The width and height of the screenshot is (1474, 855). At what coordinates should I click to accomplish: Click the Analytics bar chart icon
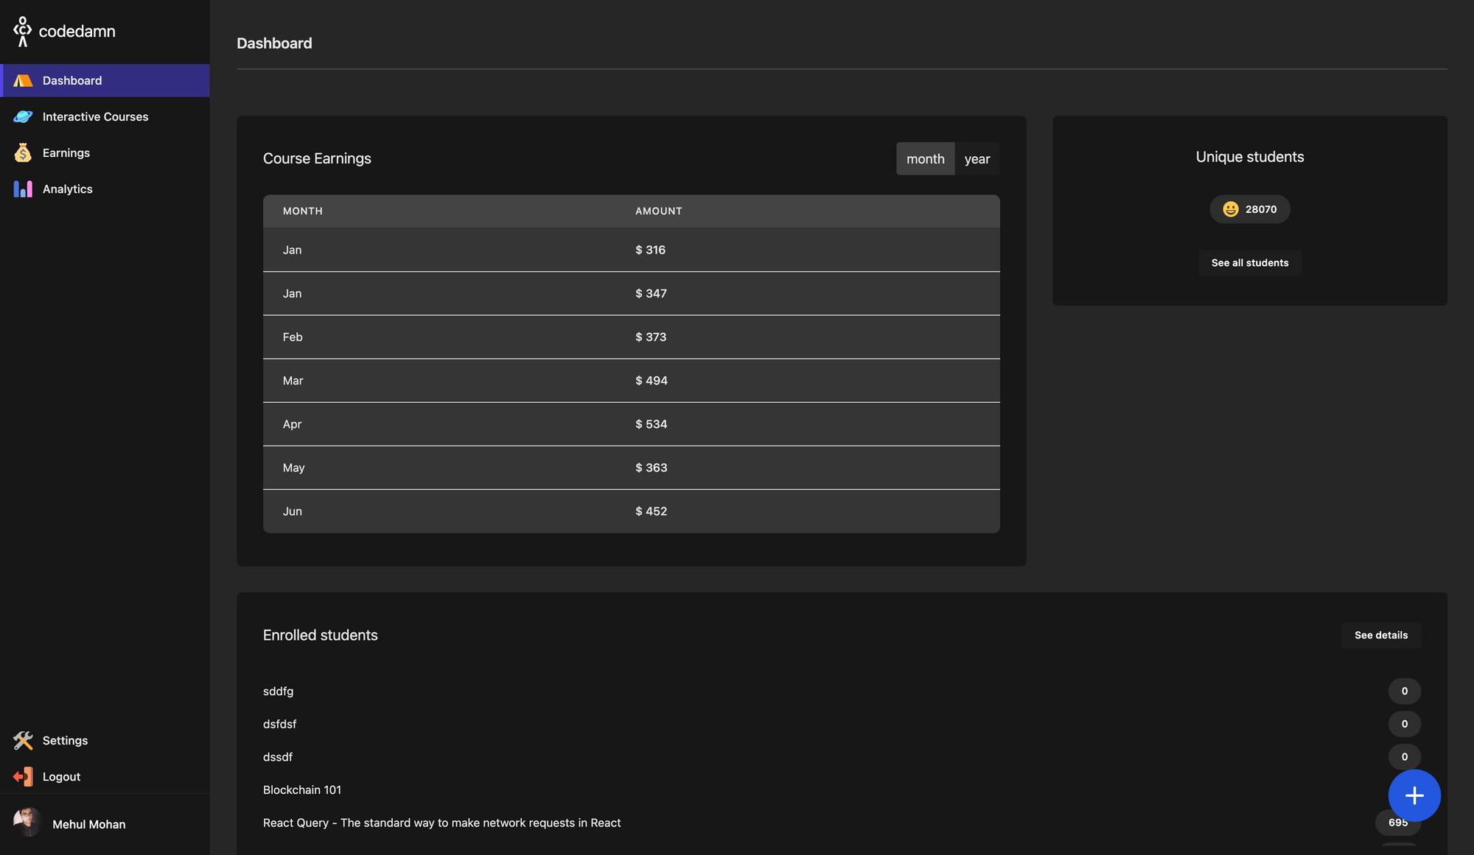23,189
